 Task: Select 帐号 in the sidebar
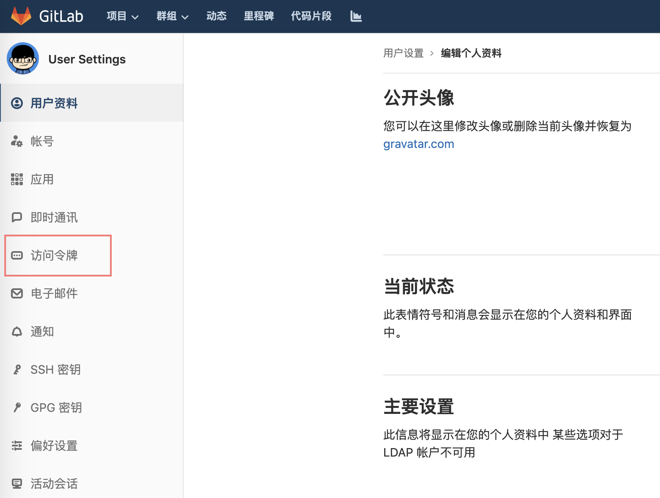point(41,142)
